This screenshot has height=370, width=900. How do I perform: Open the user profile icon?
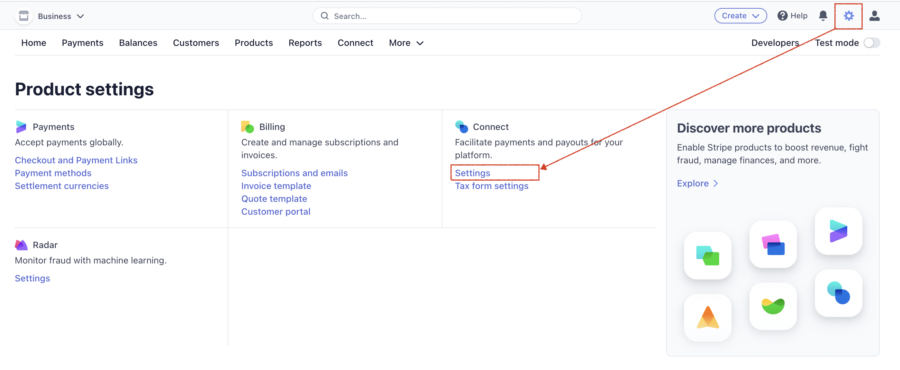pyautogui.click(x=874, y=16)
